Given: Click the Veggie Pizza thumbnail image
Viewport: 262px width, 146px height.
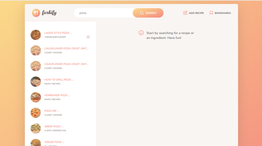Looking at the screenshot, I should click(x=36, y=143).
